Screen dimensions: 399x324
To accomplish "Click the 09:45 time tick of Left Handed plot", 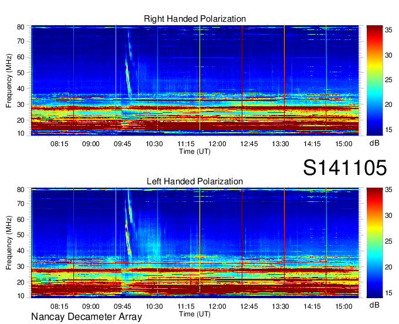I will 123,306.
